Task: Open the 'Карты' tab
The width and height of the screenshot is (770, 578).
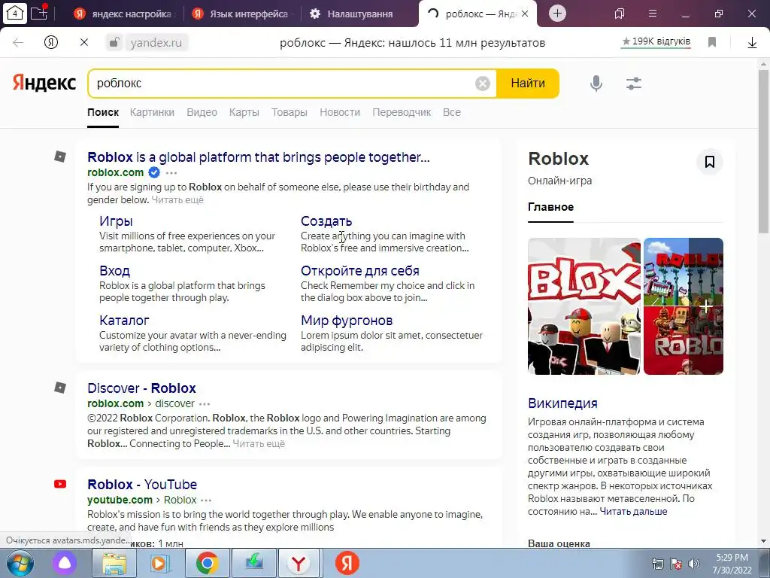Action: (x=244, y=113)
